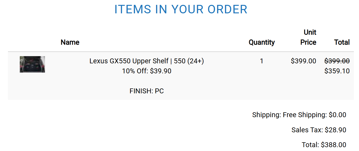The width and height of the screenshot is (359, 151).
Task: Click the Shipping label text
Action: click(x=266, y=115)
